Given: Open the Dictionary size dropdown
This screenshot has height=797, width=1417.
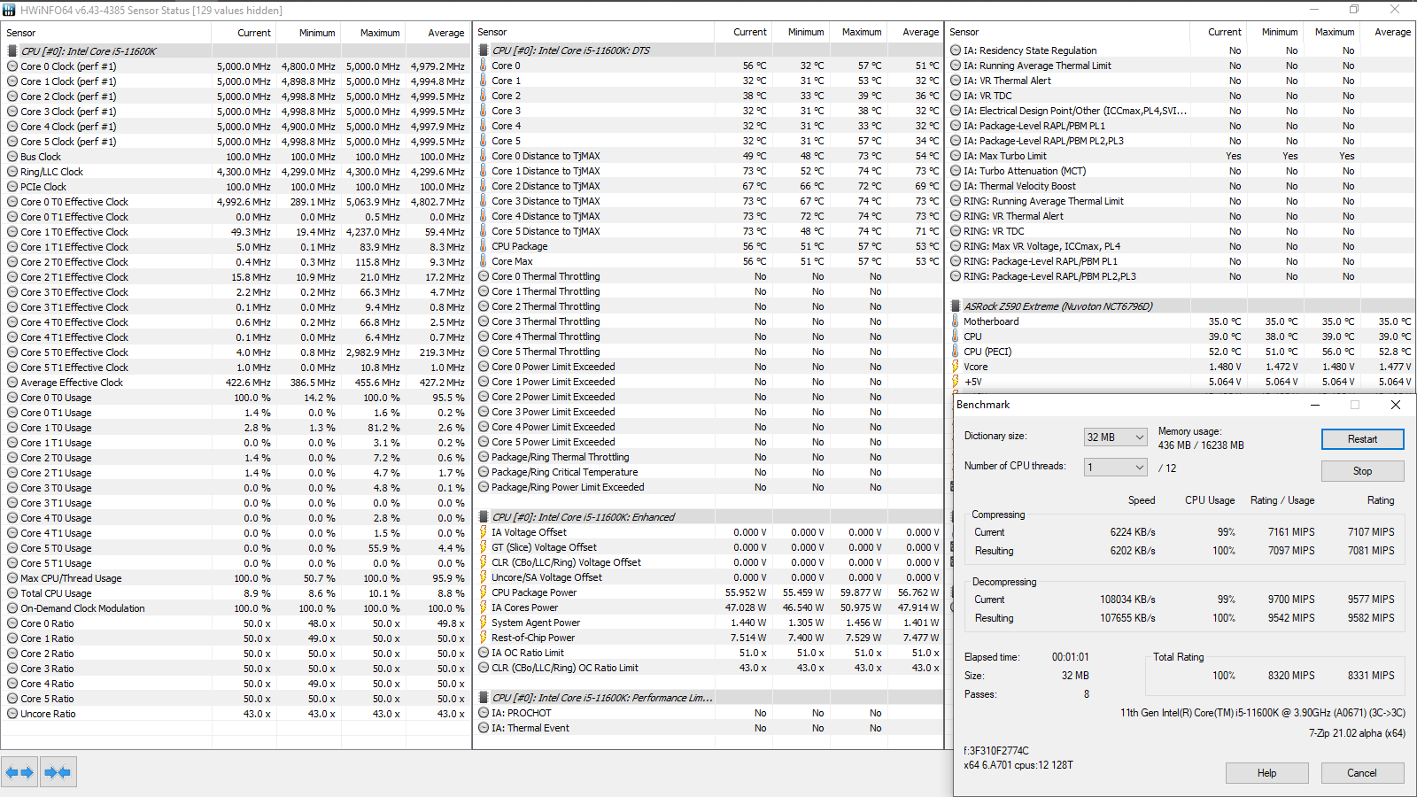Looking at the screenshot, I should pyautogui.click(x=1116, y=437).
